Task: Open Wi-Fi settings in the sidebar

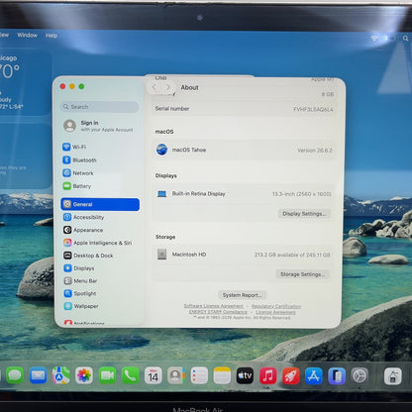Action: coord(74,147)
